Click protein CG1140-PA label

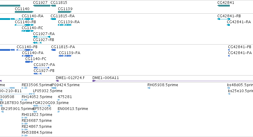click(x=33, y=53)
